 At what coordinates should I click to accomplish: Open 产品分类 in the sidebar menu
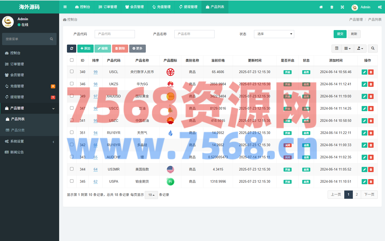coord(18,130)
